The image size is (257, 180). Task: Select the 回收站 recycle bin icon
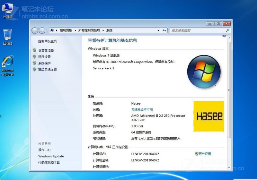pyautogui.click(x=7, y=37)
